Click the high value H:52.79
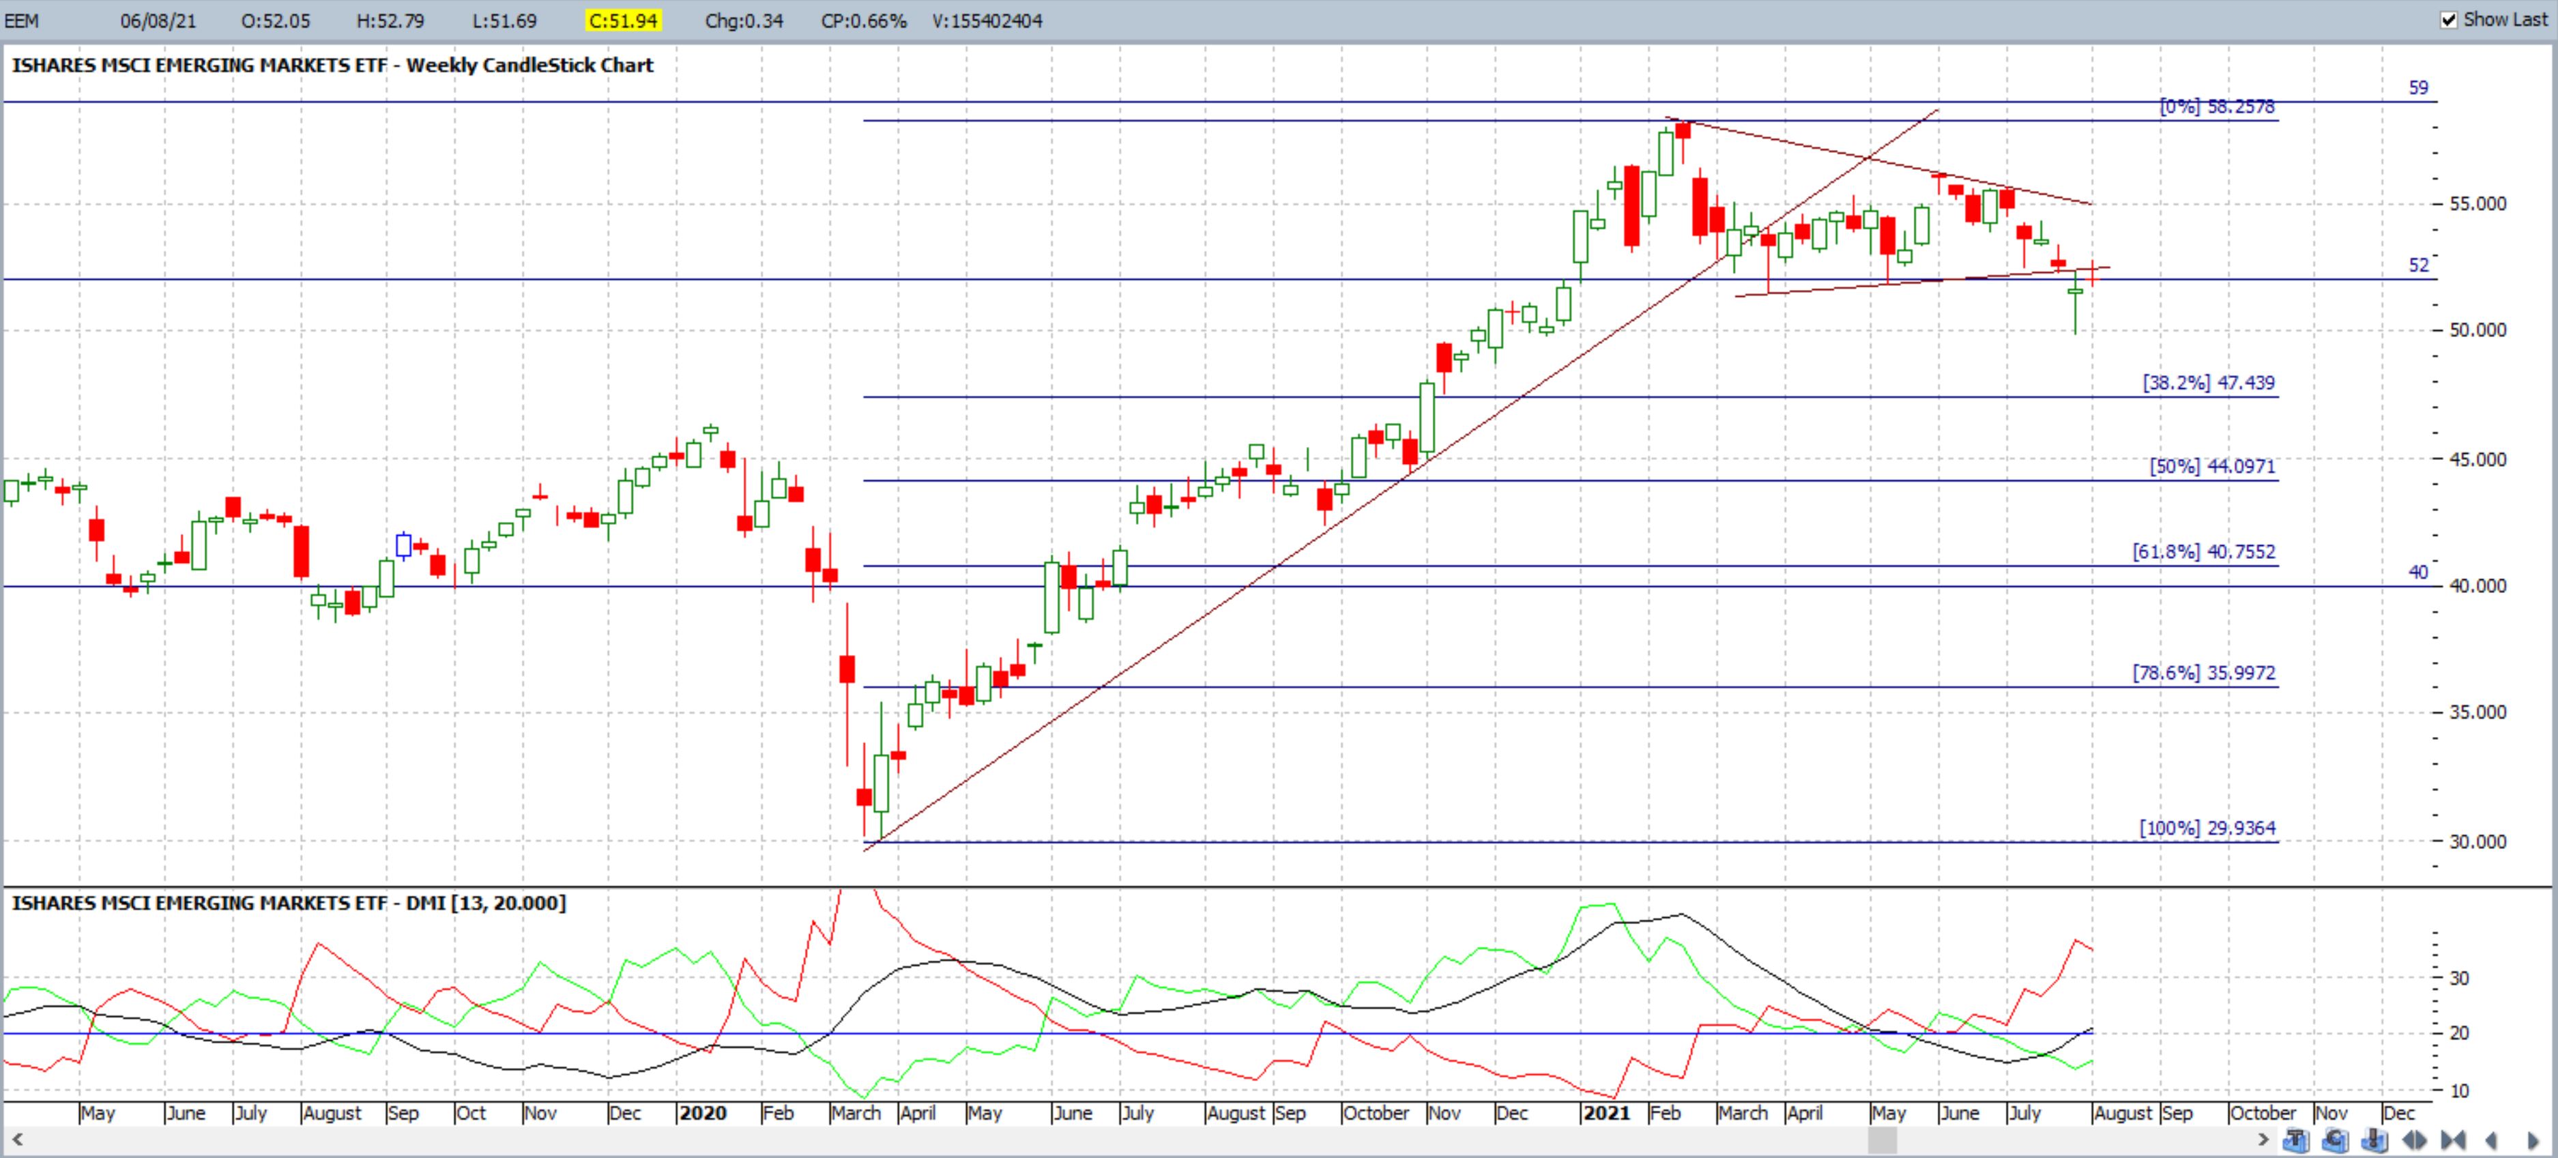The image size is (2558, 1158). pos(390,21)
